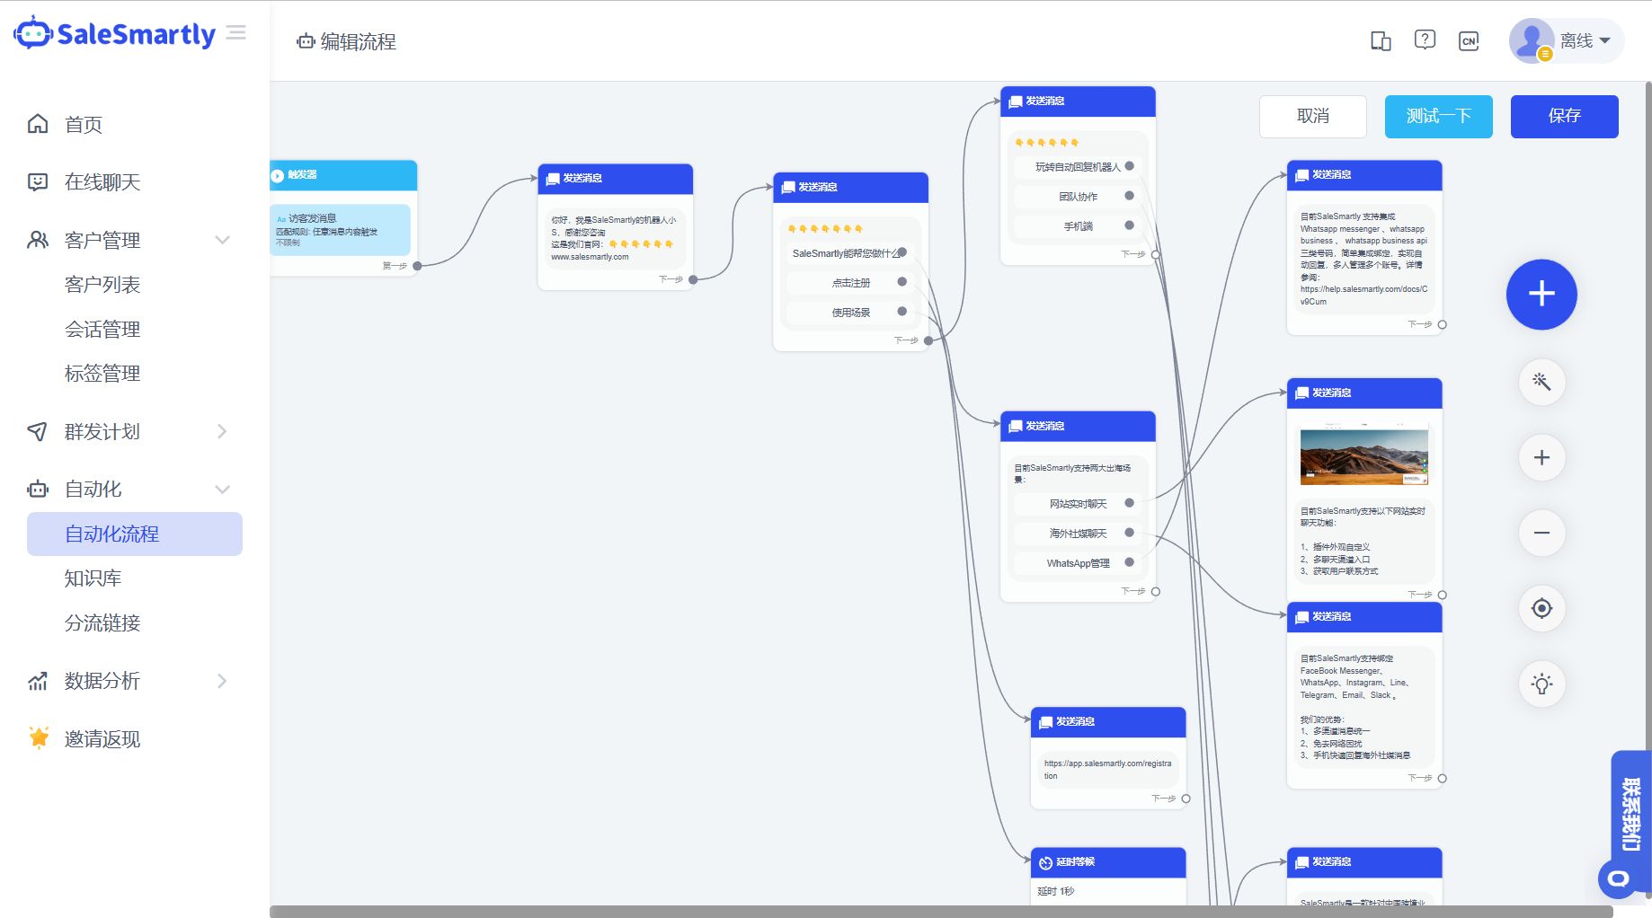Image resolution: width=1652 pixels, height=918 pixels.
Task: Click the lightbulb tips icon
Action: click(1541, 684)
